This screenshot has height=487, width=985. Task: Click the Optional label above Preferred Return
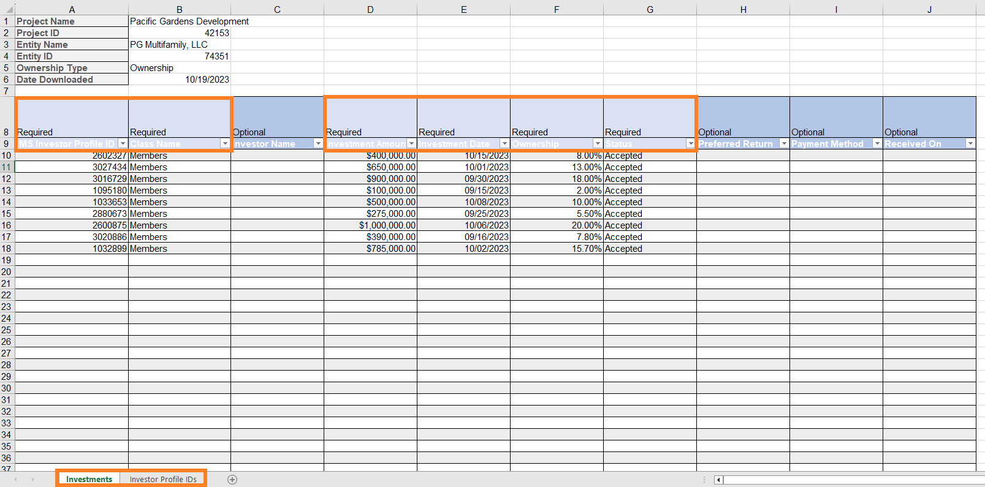pos(715,132)
